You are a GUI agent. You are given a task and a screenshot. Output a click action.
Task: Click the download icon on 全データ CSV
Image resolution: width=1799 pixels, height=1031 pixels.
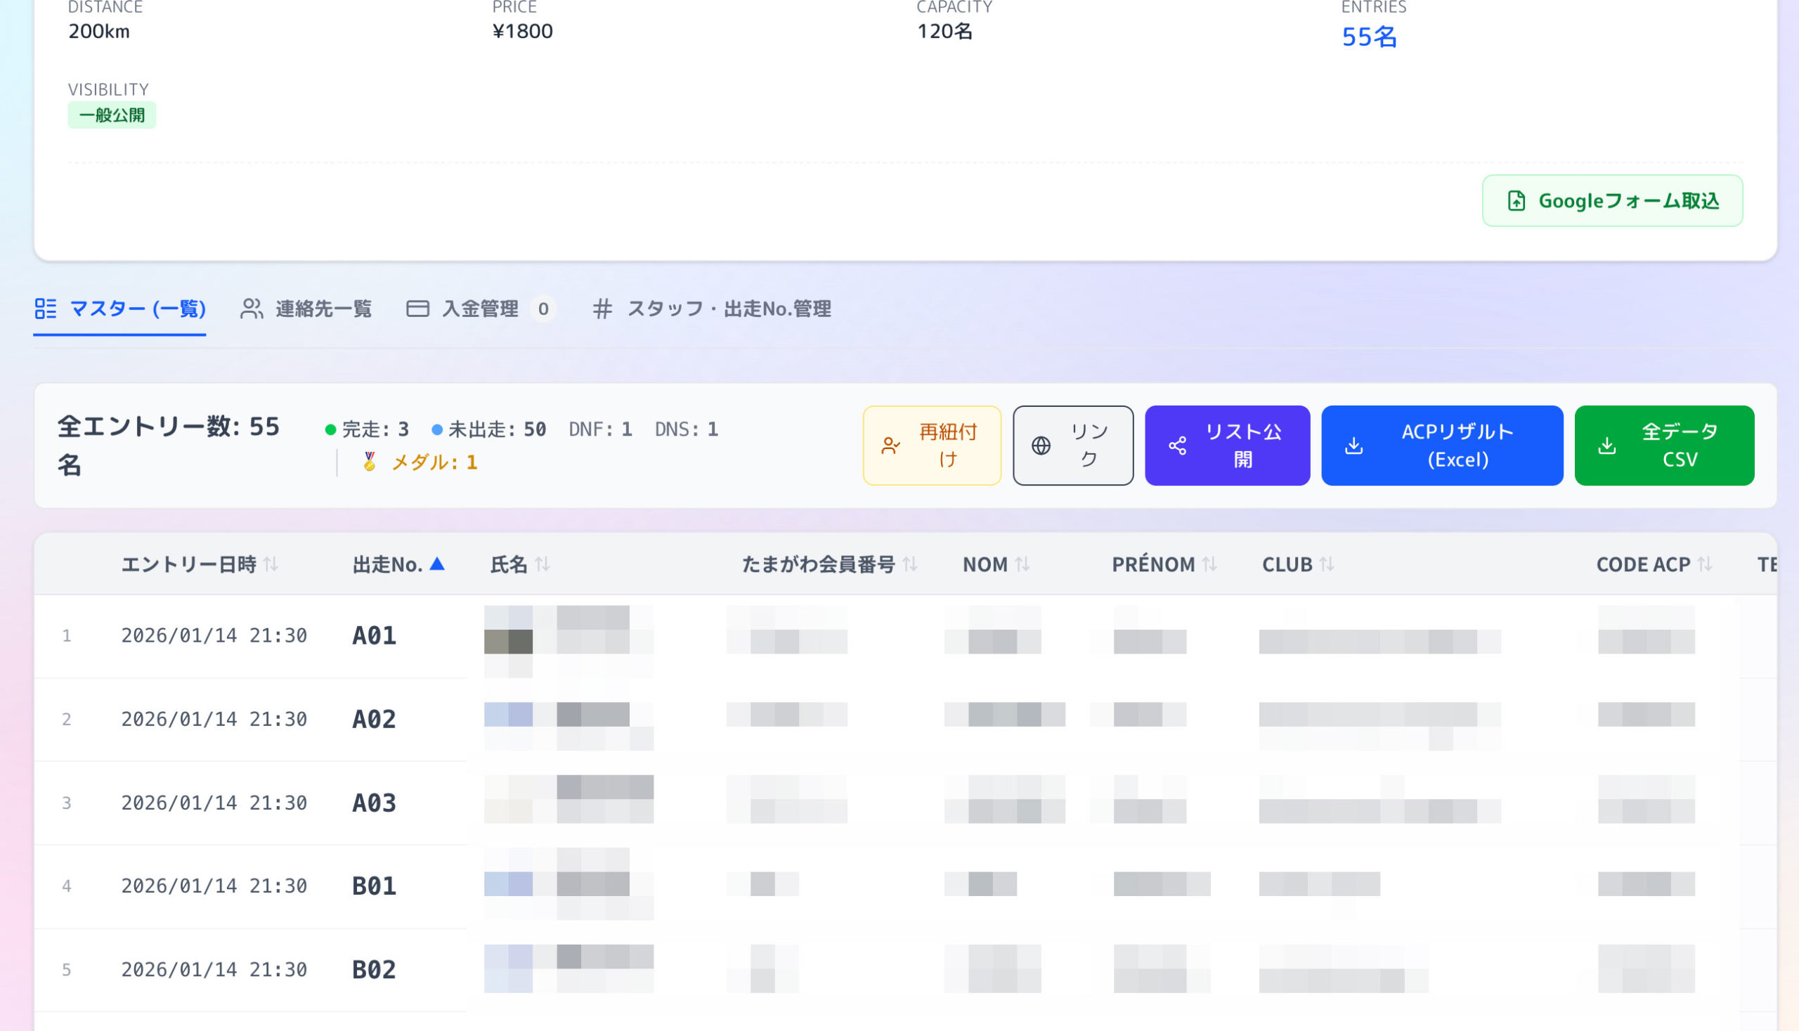(x=1607, y=446)
